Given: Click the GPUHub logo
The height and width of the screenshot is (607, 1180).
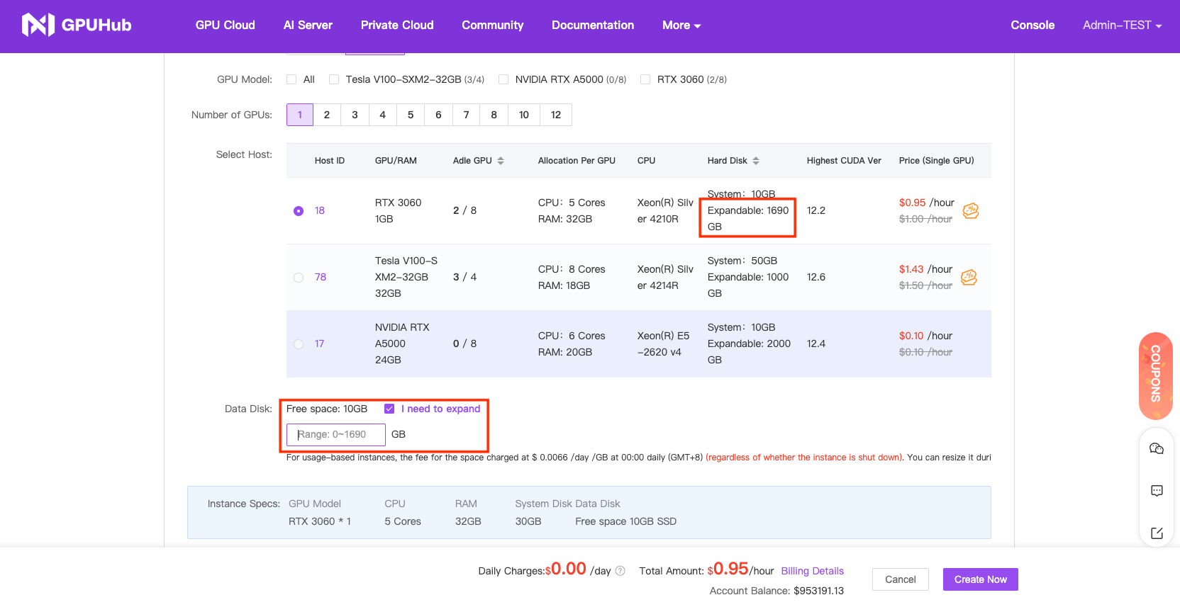Looking at the screenshot, I should [x=77, y=25].
